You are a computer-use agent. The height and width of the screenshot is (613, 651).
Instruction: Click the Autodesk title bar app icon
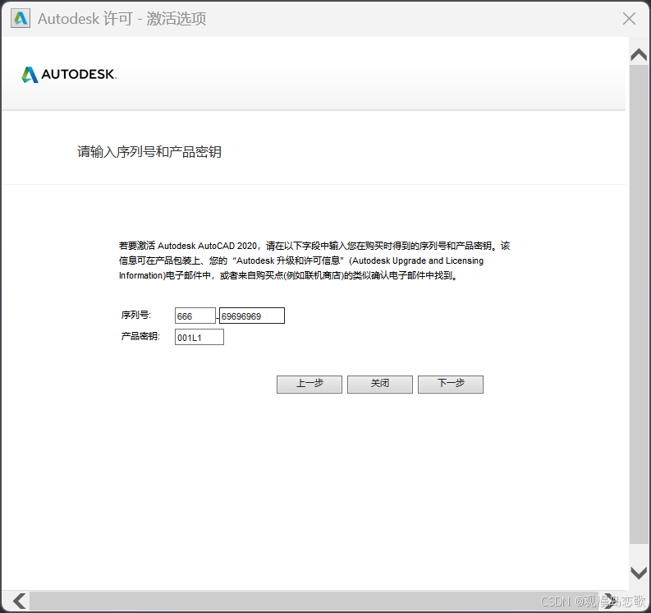click(21, 19)
